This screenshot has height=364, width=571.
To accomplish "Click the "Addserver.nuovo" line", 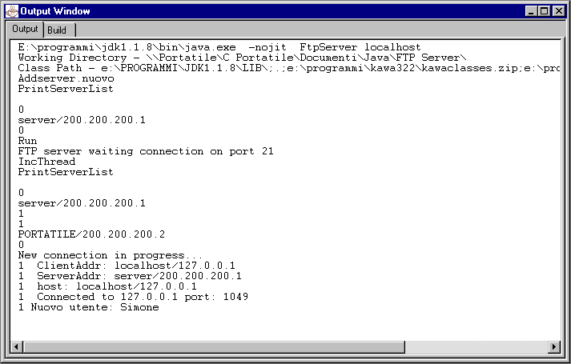I will (66, 79).
